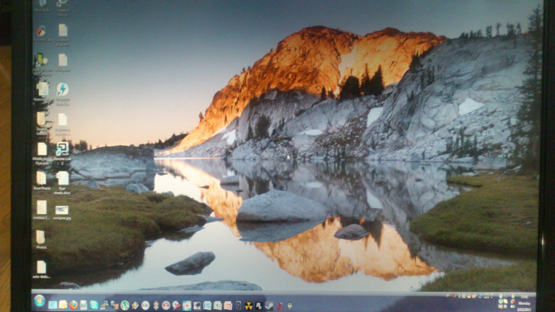Select the auto-dedu... file on desktop
The height and width of the screenshot is (312, 555).
pos(41,269)
